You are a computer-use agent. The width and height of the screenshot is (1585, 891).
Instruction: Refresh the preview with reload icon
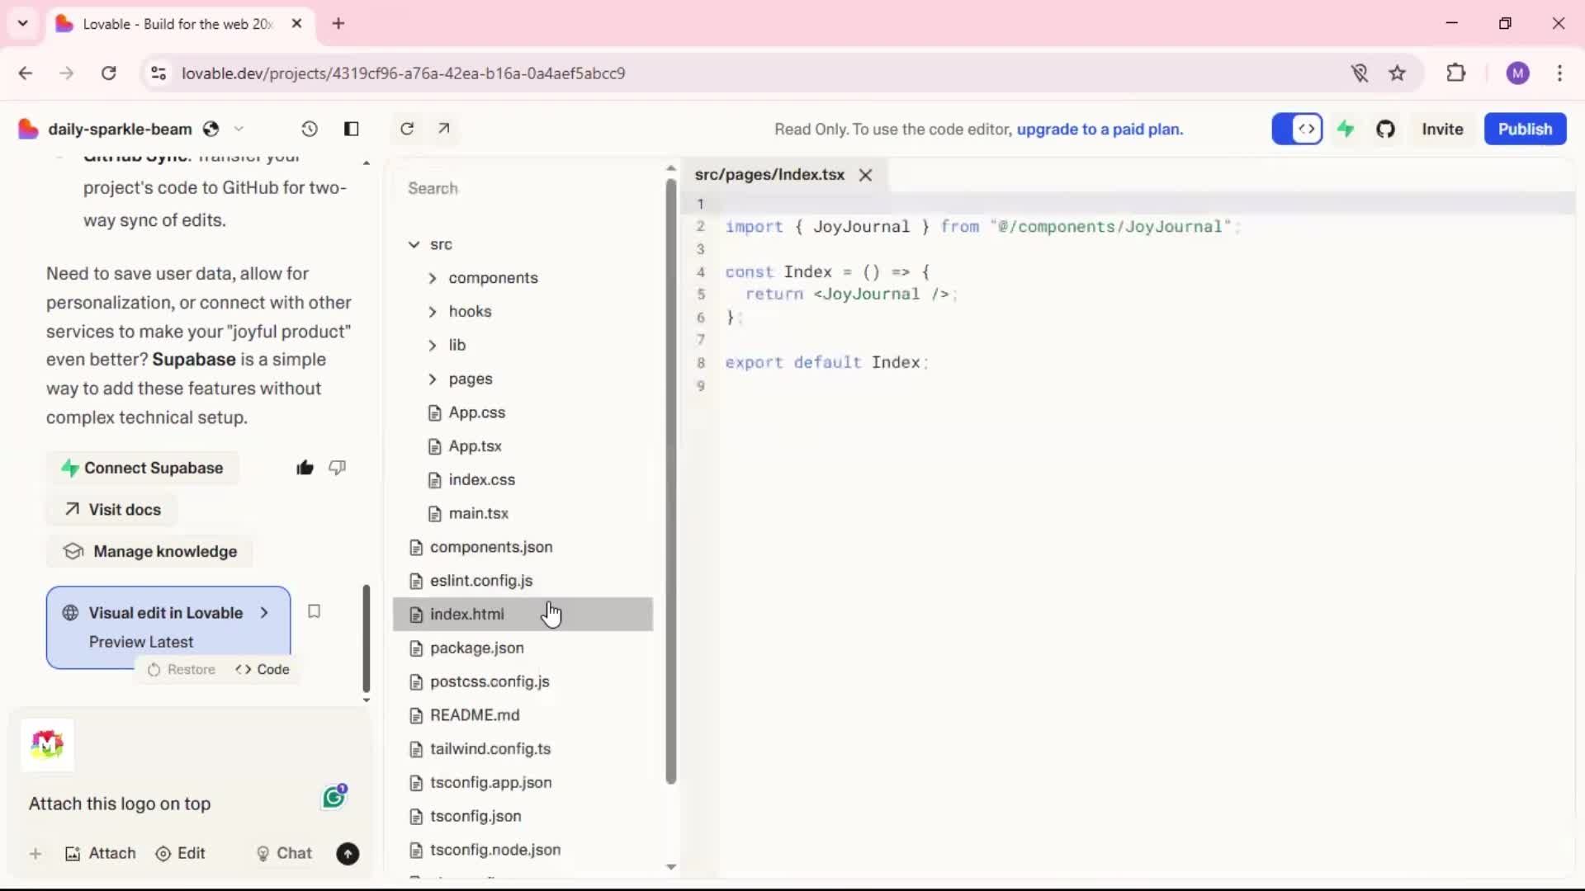[407, 129]
